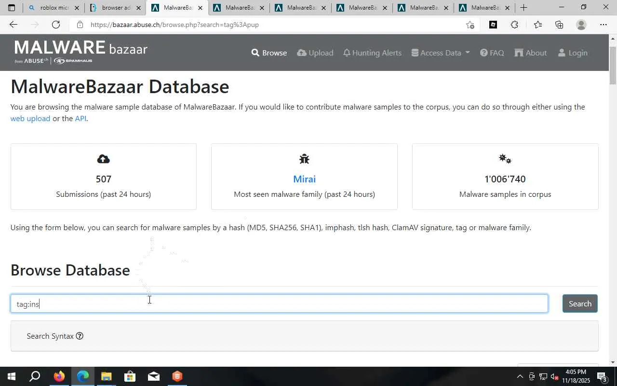
Task: Click the "1'006'740" samples count
Action: click(x=505, y=179)
